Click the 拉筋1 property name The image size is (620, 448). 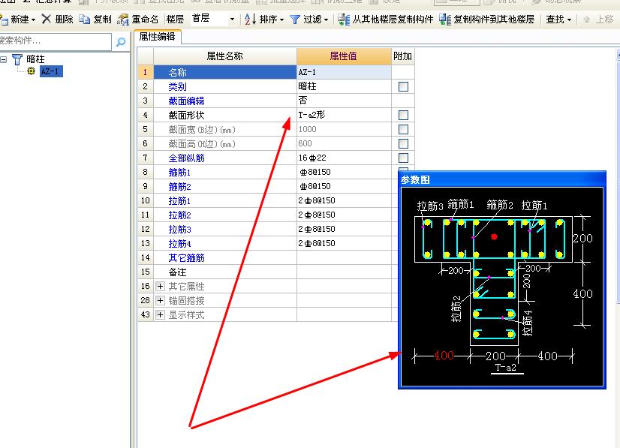pos(180,200)
